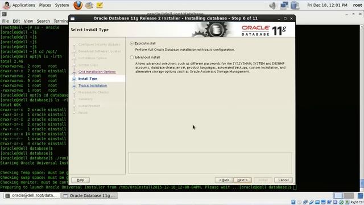The width and height of the screenshot is (364, 205).
Task: Click the network connection icon in the top panel
Action: tap(284, 5)
